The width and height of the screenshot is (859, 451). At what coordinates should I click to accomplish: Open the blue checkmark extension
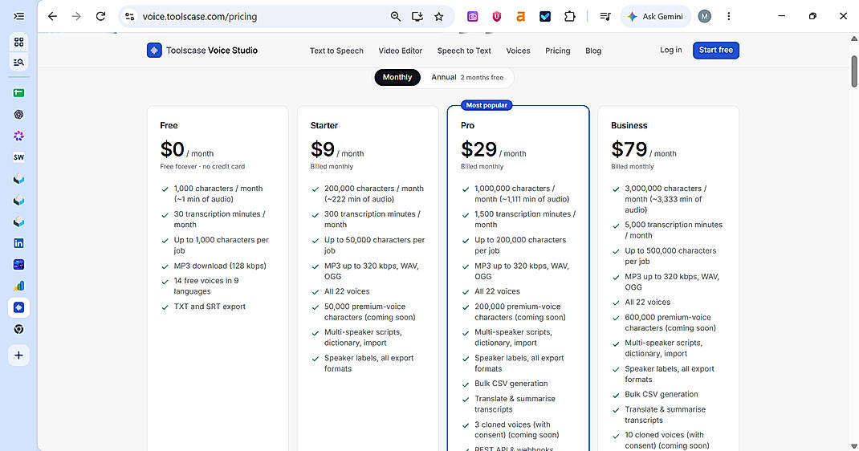(x=544, y=16)
